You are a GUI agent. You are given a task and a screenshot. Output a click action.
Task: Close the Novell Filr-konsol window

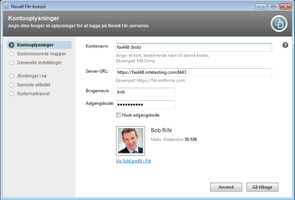(x=285, y=6)
